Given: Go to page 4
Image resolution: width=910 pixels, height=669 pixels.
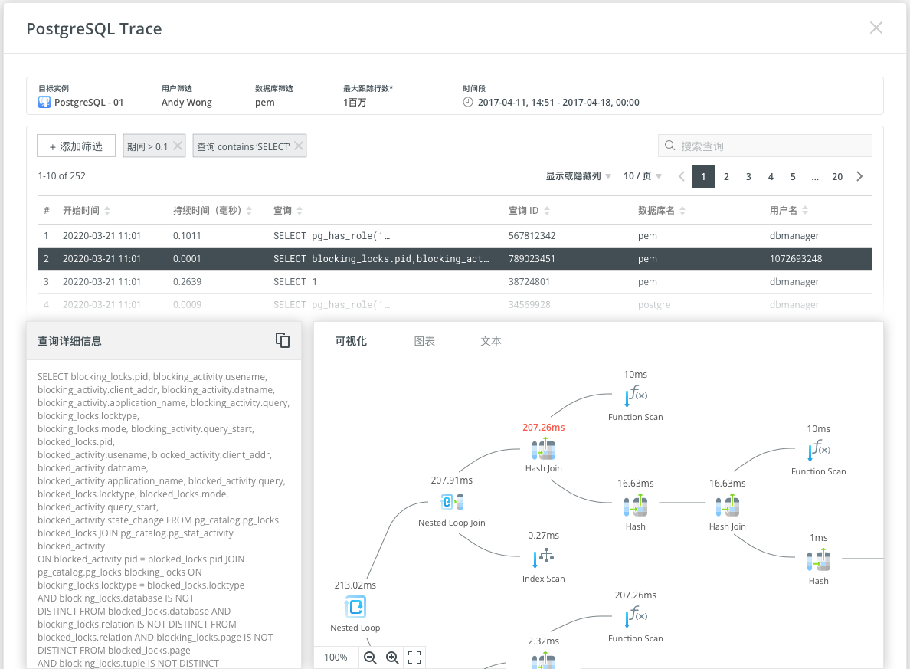Looking at the screenshot, I should click(x=771, y=176).
